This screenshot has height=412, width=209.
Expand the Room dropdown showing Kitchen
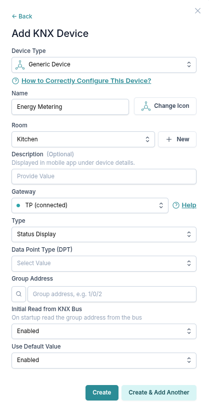83,139
